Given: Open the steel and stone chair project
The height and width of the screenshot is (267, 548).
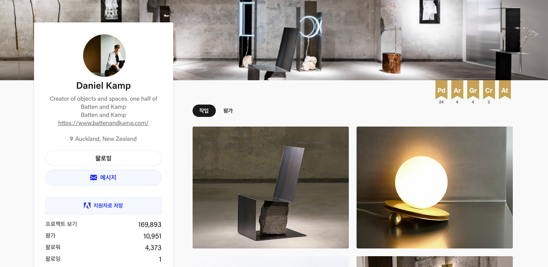Looking at the screenshot, I should coord(271,188).
